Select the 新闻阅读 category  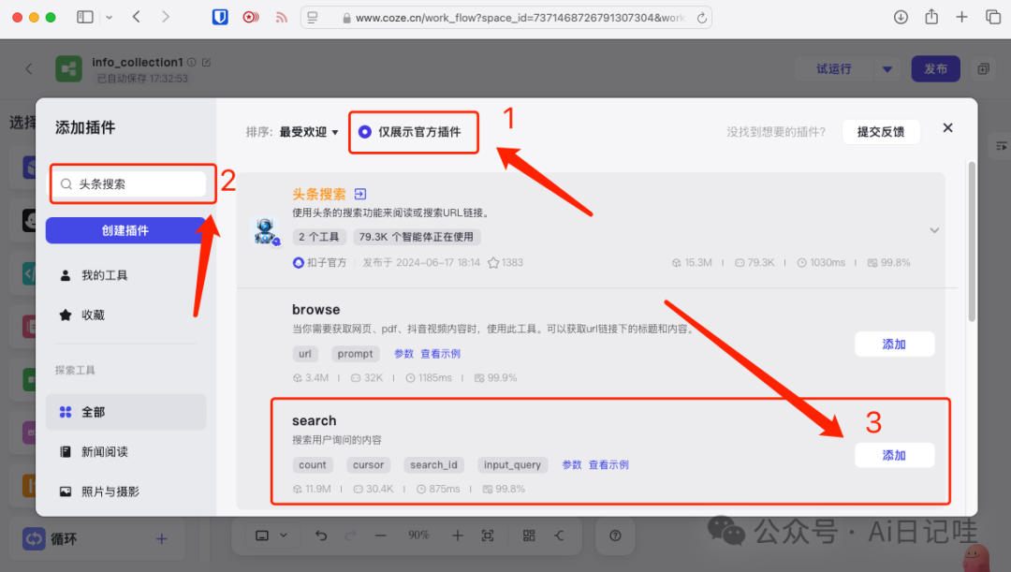point(125,452)
